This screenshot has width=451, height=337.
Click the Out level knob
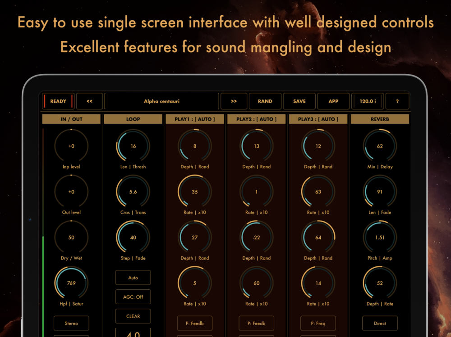[x=71, y=192]
